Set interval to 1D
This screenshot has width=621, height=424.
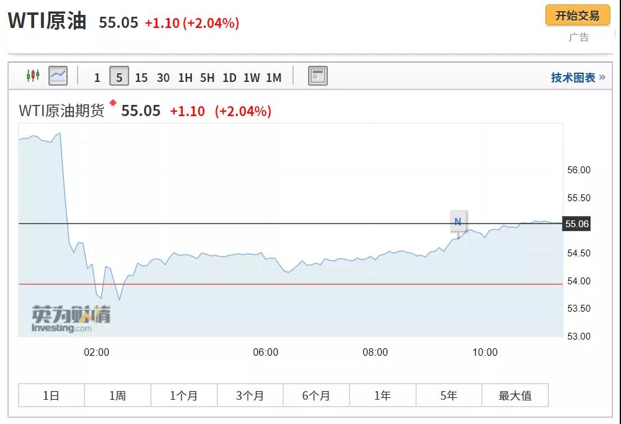pos(229,78)
